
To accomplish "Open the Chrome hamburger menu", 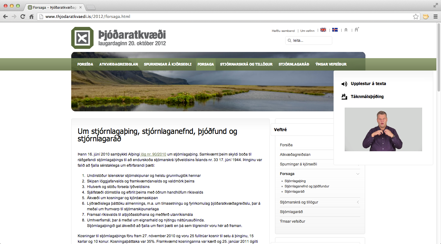I will click(435, 17).
